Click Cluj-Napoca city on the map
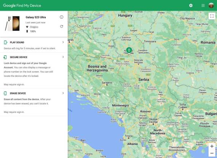Viewport: 217px width, 158px height. [x=187, y=18]
